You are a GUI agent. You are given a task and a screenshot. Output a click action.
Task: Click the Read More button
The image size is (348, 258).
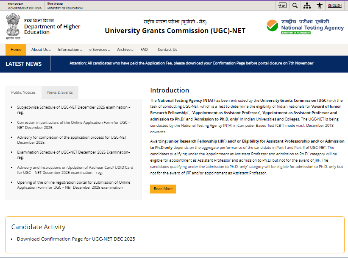coord(162,189)
